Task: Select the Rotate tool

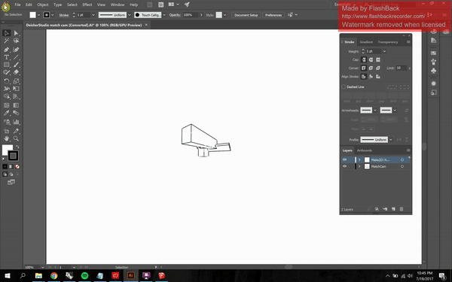Action: [6, 81]
